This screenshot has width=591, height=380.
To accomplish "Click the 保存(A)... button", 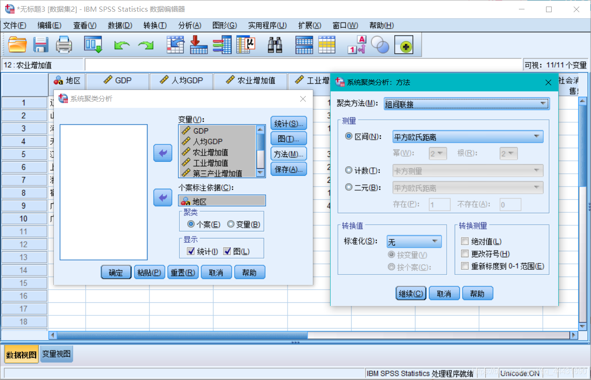I will [x=288, y=169].
